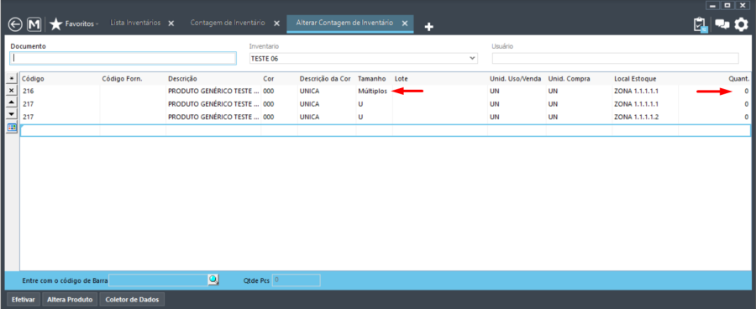Click the Coletor de Dados button
Image resolution: width=756 pixels, height=309 pixels.
click(132, 300)
